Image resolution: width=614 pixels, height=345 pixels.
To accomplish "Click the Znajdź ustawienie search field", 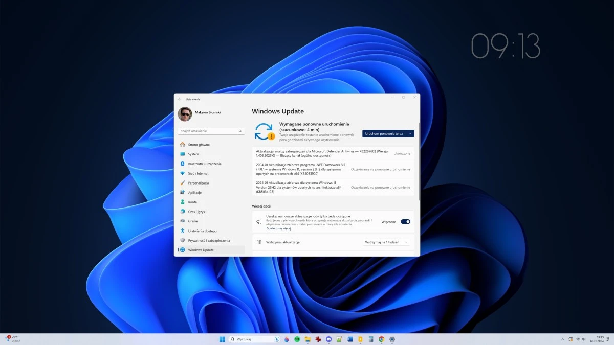I will [x=210, y=130].
